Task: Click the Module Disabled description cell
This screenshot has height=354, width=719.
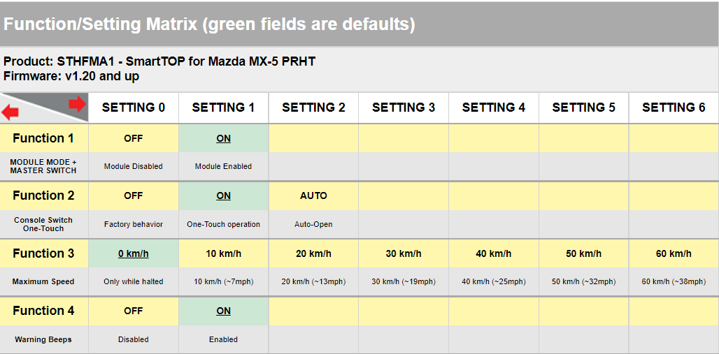Action: click(134, 167)
